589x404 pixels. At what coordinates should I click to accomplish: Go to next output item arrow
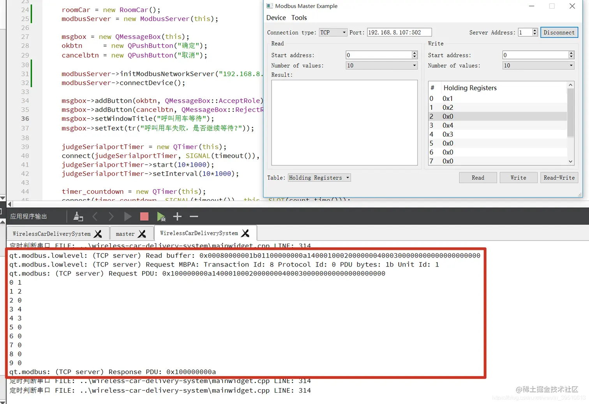111,216
